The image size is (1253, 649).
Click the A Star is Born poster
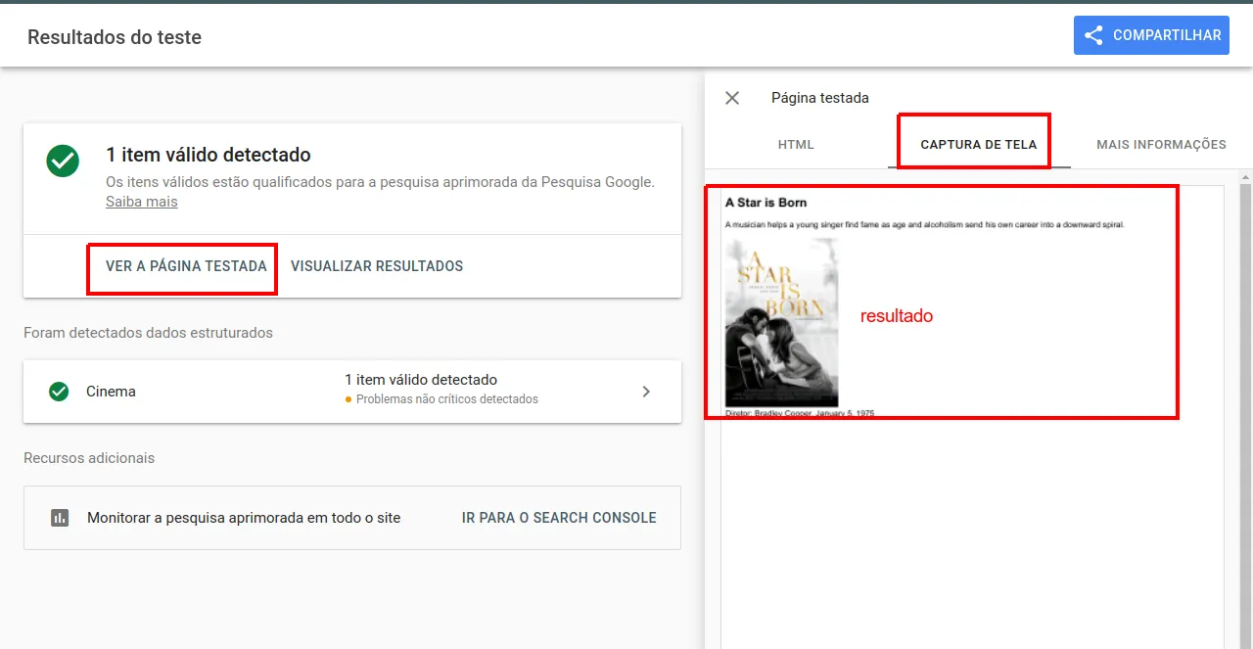781,323
